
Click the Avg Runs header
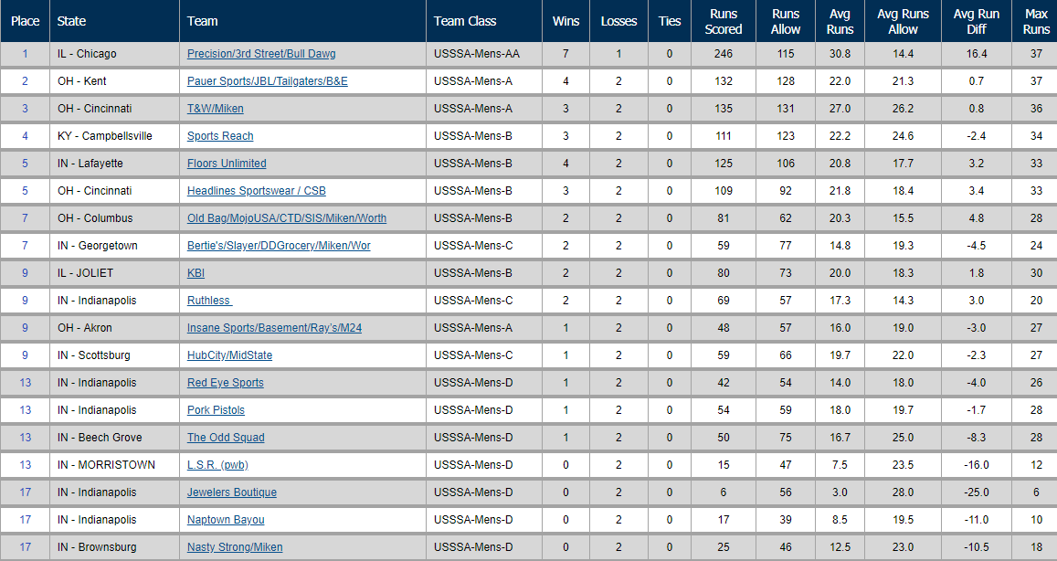[840, 22]
